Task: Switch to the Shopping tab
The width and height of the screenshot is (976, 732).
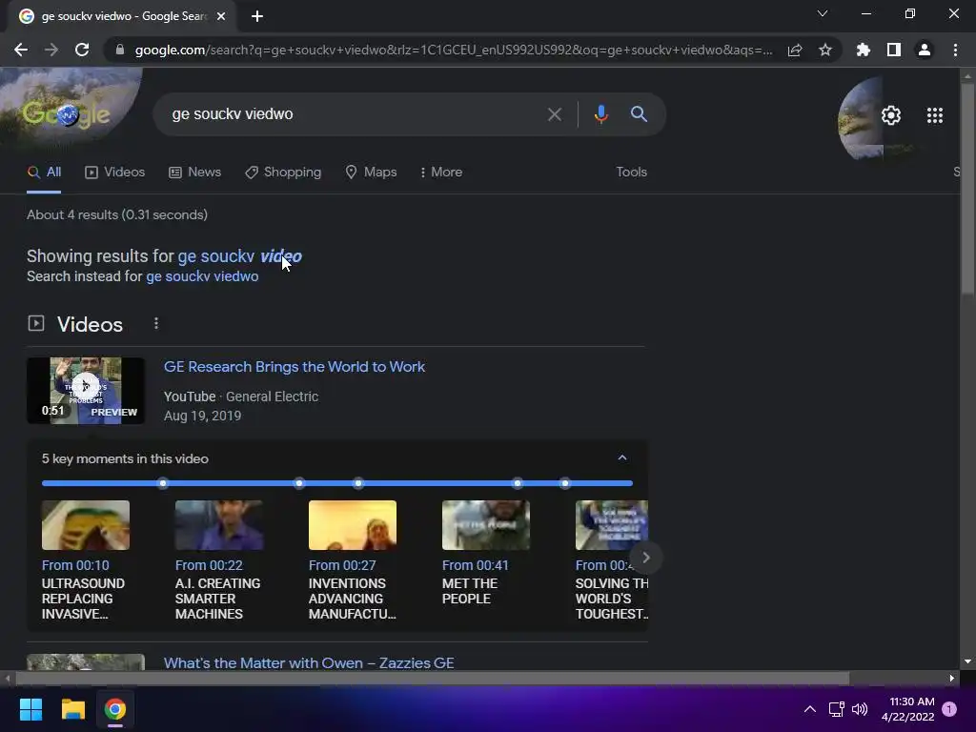Action: pos(283,173)
